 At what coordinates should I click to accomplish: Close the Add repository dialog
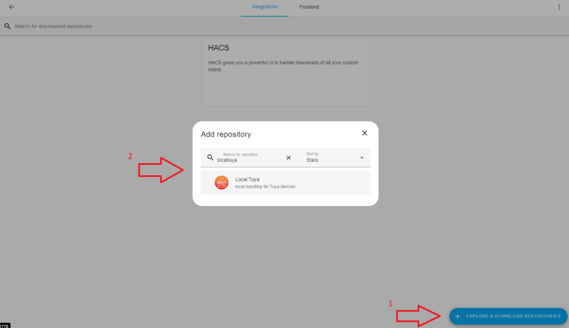(x=364, y=133)
